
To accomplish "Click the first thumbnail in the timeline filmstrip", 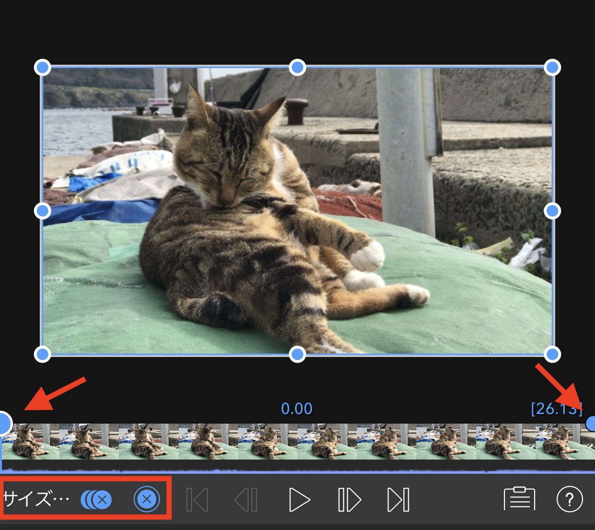I will 31,441.
